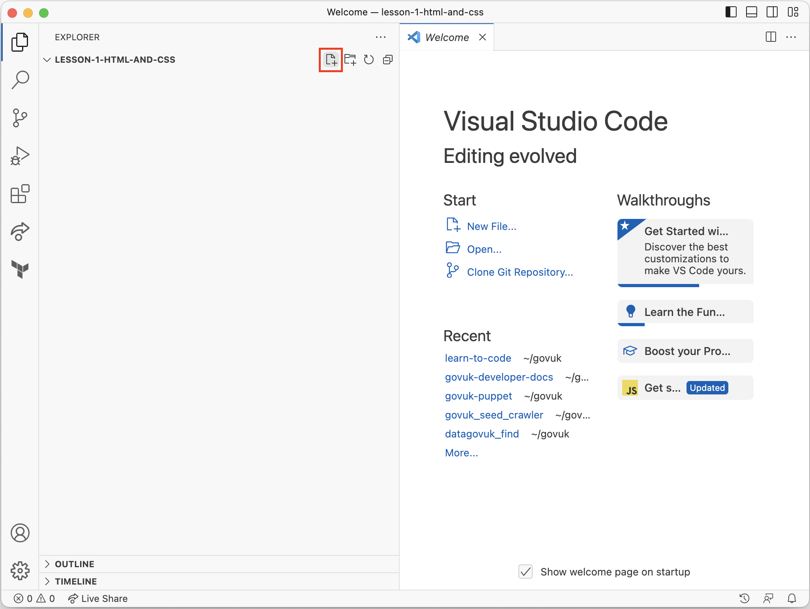Open the Extensions view
This screenshot has height=609, width=810.
[x=20, y=194]
